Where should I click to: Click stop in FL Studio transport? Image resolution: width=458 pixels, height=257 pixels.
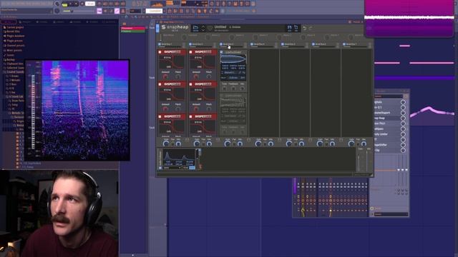tap(77, 4)
